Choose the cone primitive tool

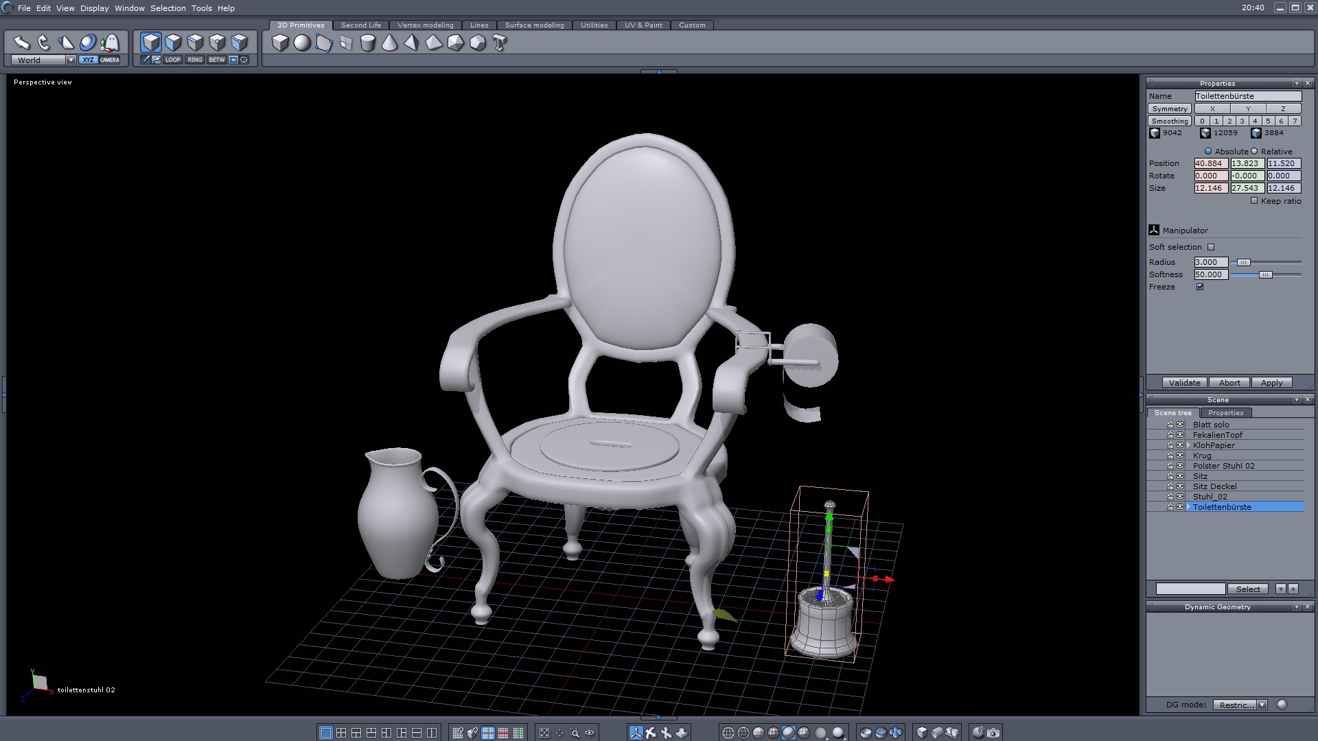click(390, 43)
